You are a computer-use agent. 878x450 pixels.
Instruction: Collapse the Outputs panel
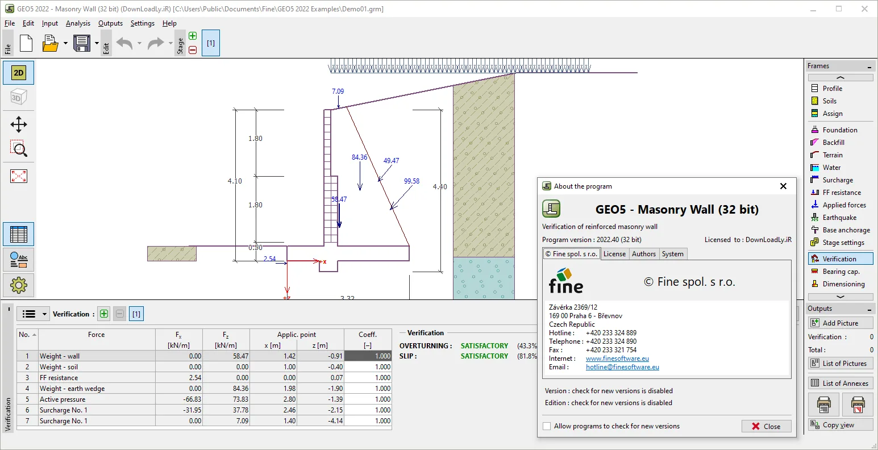(x=869, y=309)
